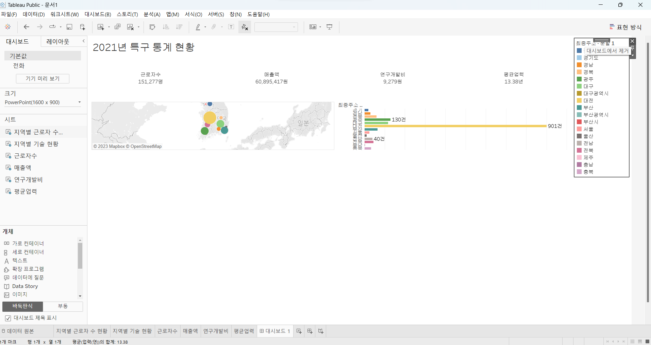Toggle mark labels text icon
This screenshot has width=651, height=345.
[x=231, y=27]
